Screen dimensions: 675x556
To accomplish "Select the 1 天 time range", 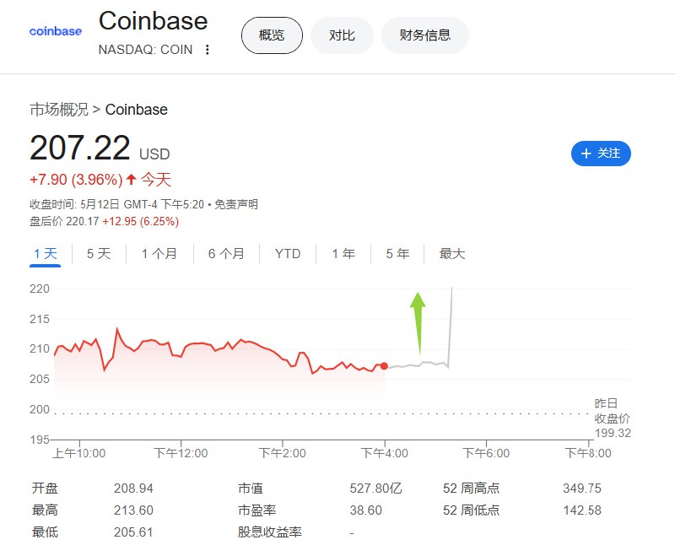I will pyautogui.click(x=46, y=254).
